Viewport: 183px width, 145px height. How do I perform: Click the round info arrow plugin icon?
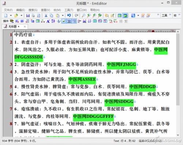(x=59, y=21)
